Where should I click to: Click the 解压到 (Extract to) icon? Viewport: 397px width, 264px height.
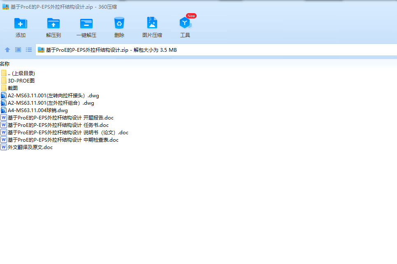pos(53,23)
